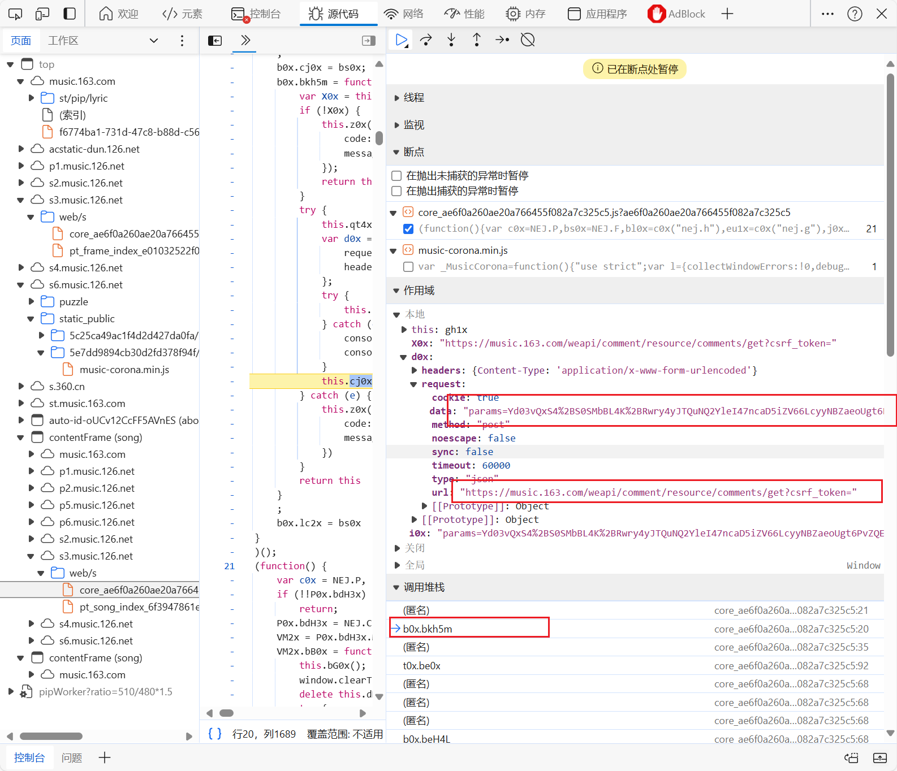The width and height of the screenshot is (897, 771).
Task: Select the pt_song_index file in tree
Action: tap(140, 607)
